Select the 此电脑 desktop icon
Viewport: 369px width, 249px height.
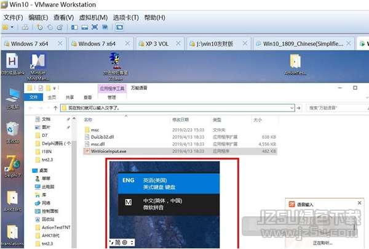[13, 99]
